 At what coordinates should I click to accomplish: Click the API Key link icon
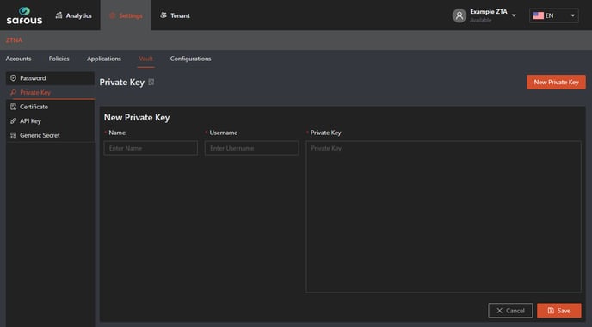13,121
